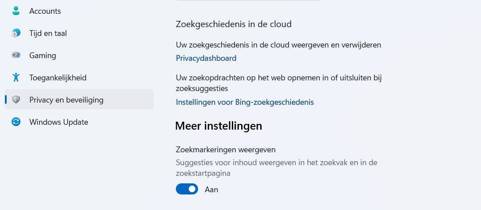Open the Privacydashboard link
The width and height of the screenshot is (481, 210).
click(x=206, y=58)
